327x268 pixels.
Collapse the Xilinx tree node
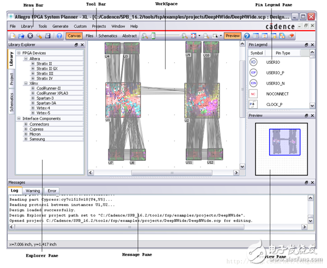[x=26, y=83]
